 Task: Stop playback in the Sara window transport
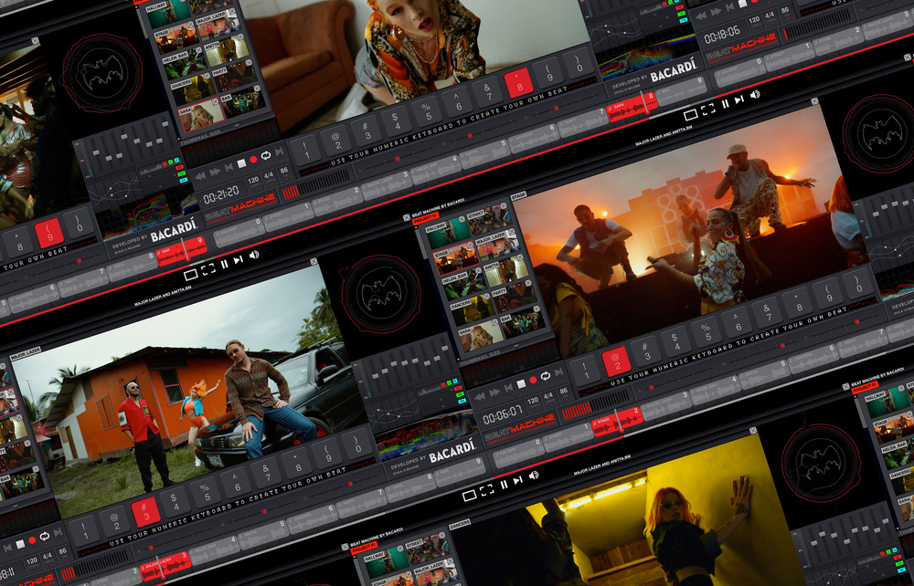(x=241, y=164)
